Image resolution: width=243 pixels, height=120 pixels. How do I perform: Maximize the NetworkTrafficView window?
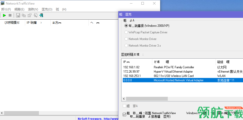pos(143,3)
